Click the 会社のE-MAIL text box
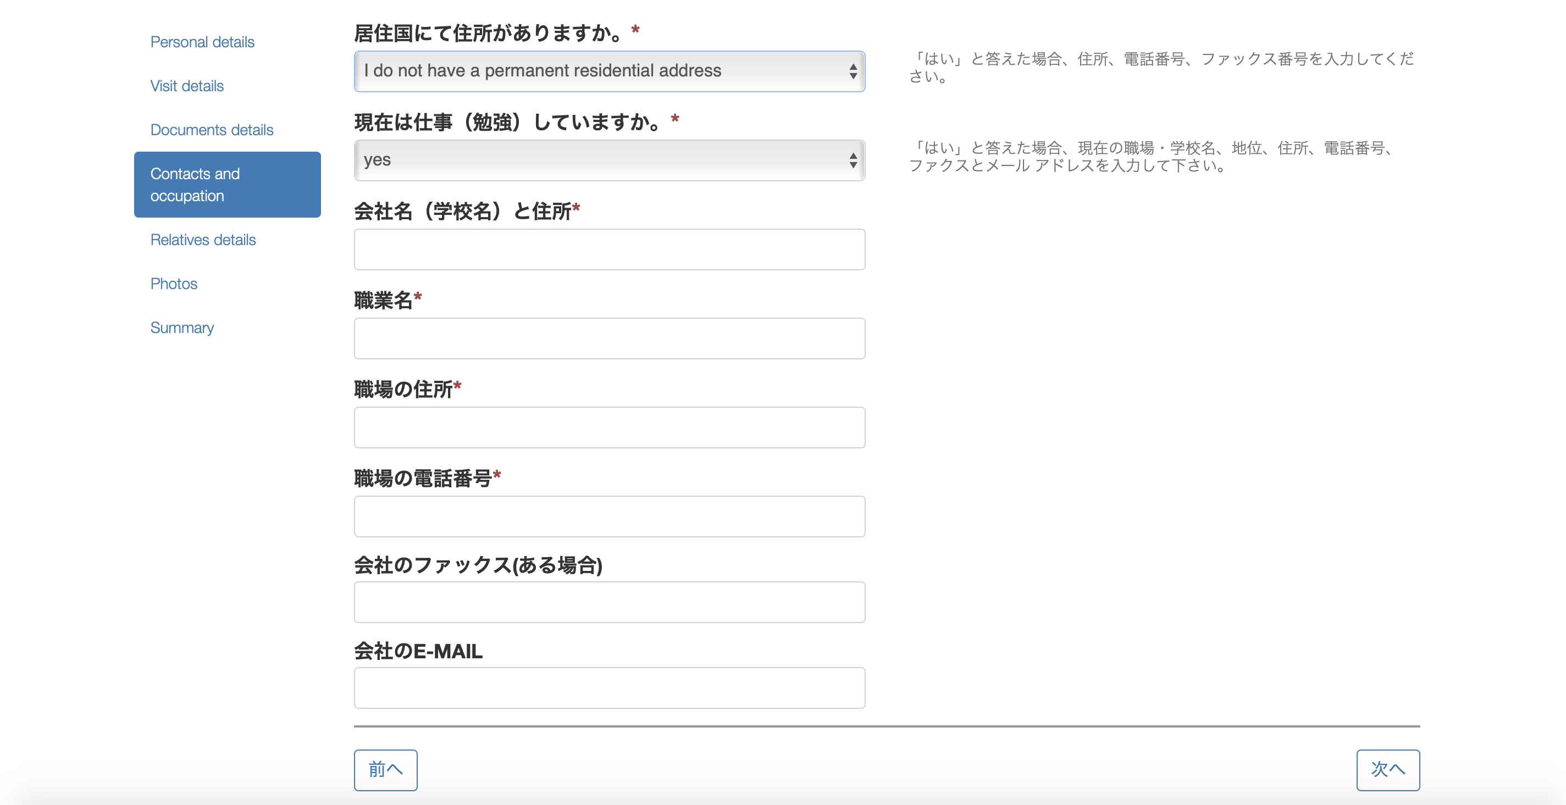The image size is (1566, 805). (609, 688)
